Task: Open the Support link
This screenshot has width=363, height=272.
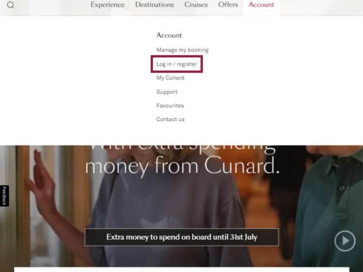Action: coord(167,92)
